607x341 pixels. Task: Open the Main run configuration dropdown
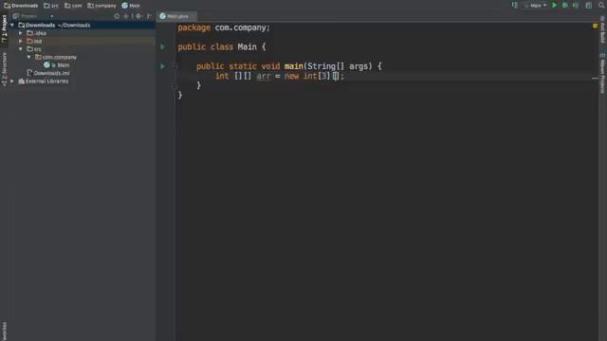(535, 6)
